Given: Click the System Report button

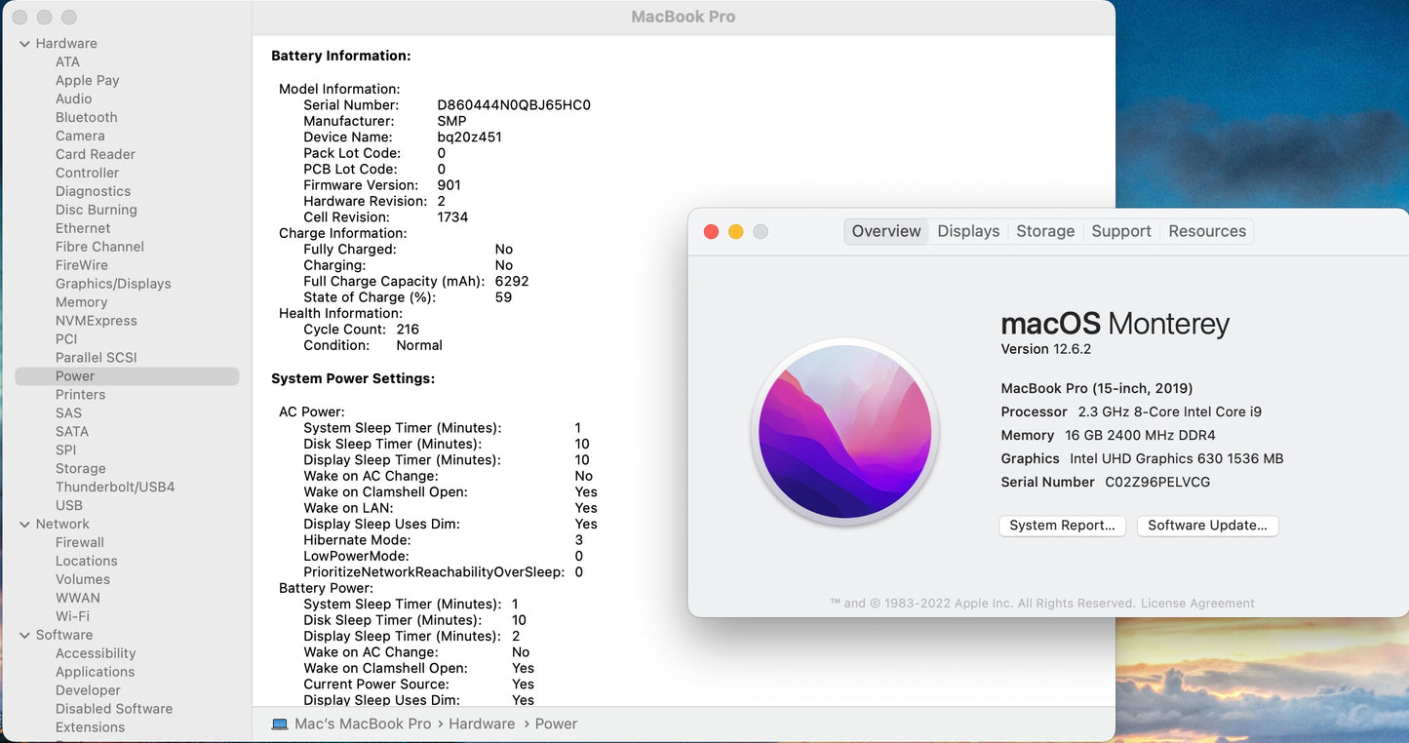Looking at the screenshot, I should click(x=1062, y=526).
